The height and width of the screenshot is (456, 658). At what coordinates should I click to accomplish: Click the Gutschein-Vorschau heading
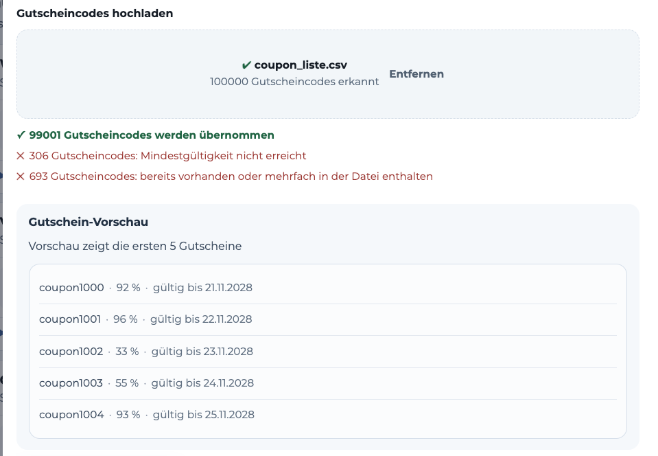coord(88,222)
